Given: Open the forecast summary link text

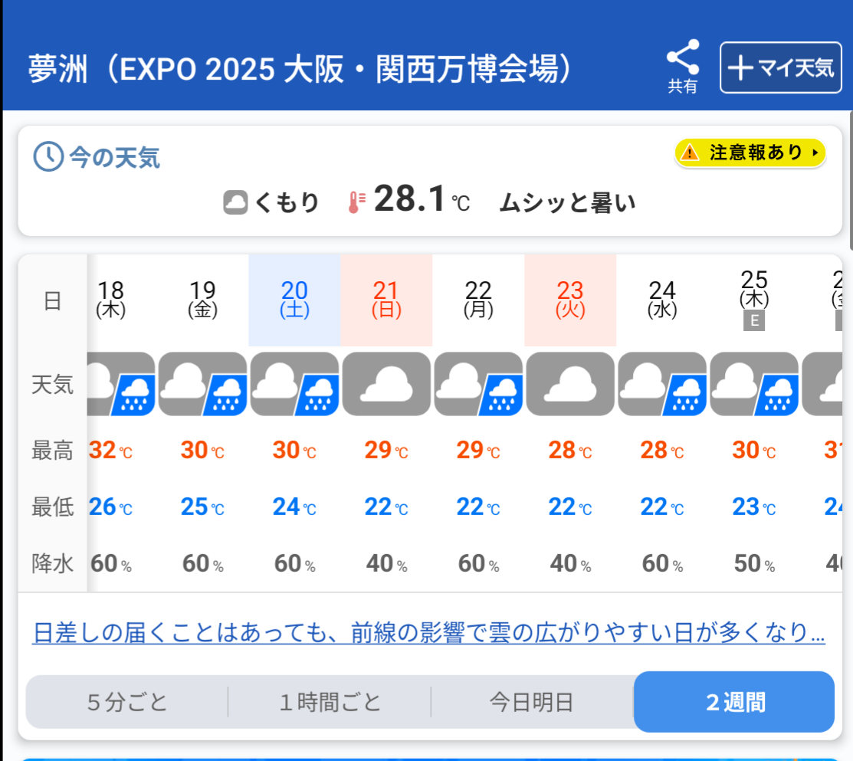Looking at the screenshot, I should (x=428, y=632).
